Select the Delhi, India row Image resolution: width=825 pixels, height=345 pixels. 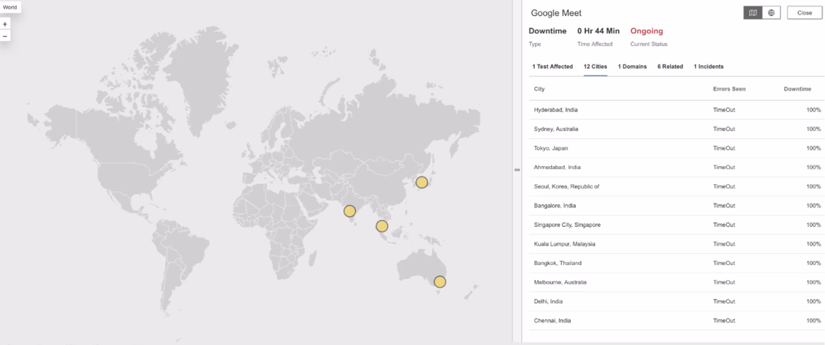[677, 302]
